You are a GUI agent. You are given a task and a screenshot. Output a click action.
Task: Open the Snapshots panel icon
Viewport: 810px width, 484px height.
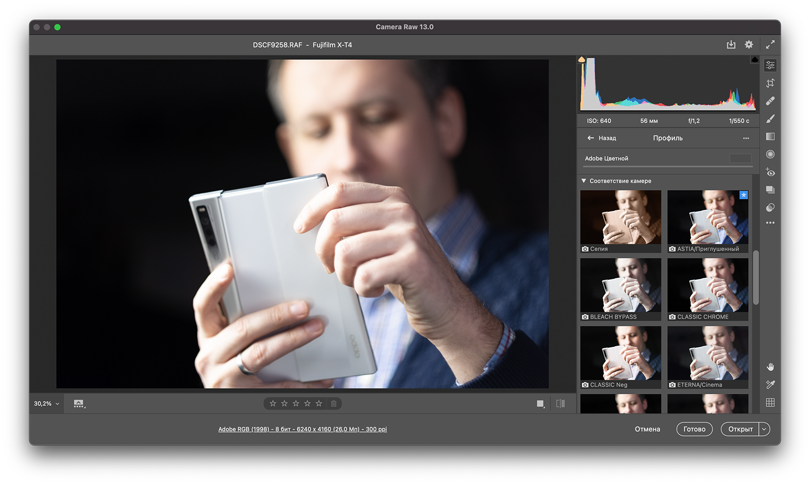click(x=770, y=190)
